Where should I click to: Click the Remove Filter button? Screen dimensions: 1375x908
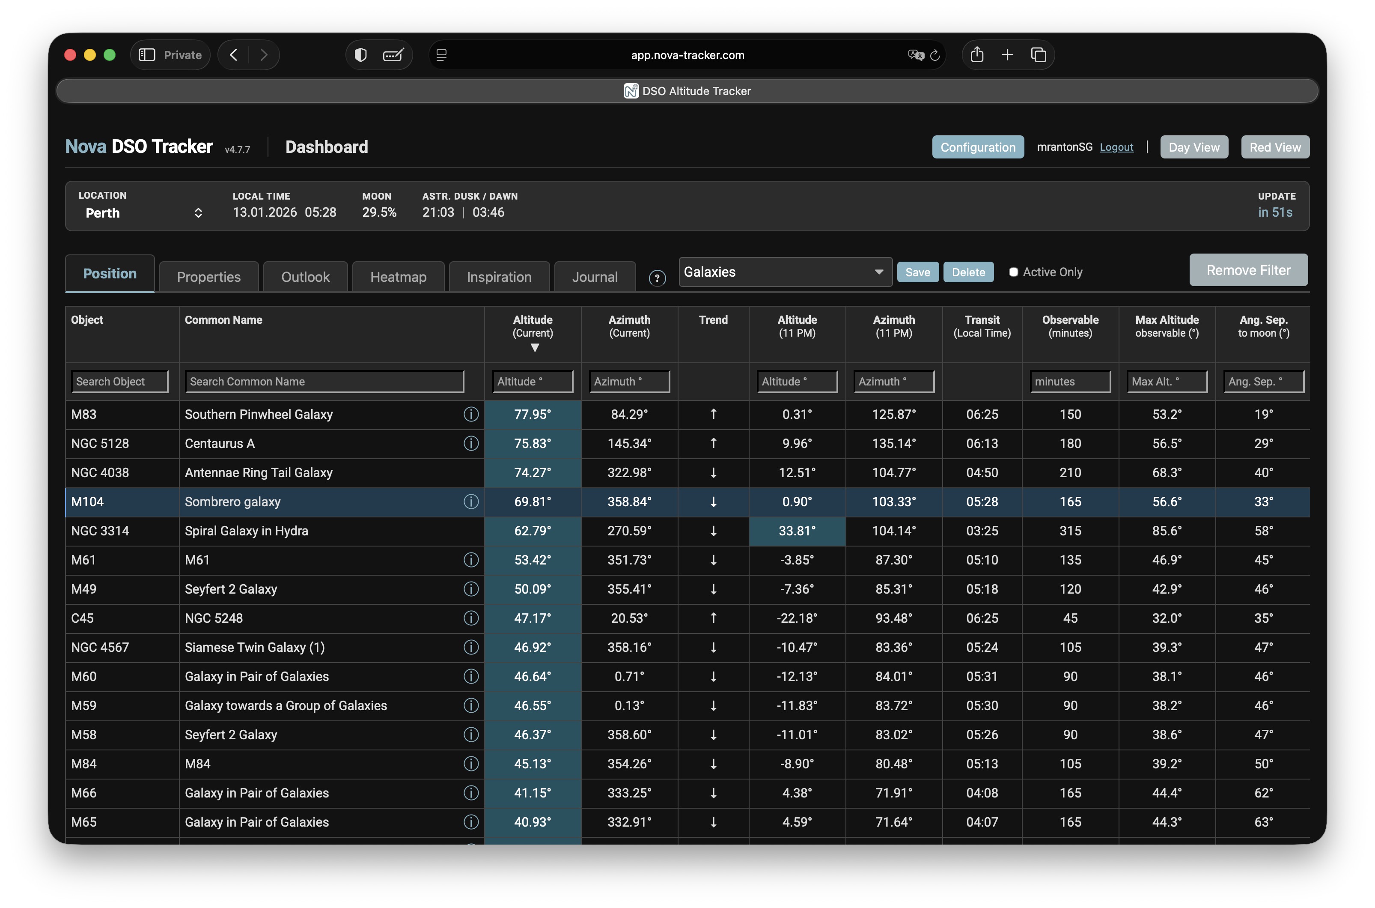point(1248,270)
